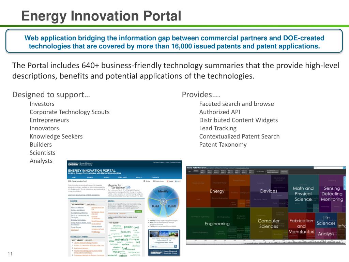The width and height of the screenshot is (349, 262).
Task: Click the Fabrication and Manufacturing tile
Action: (x=301, y=226)
